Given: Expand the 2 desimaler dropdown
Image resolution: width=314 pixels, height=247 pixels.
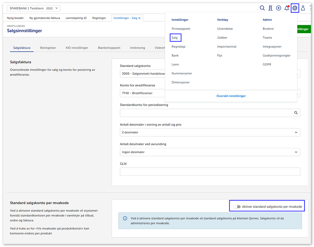Looking at the screenshot, I should 210,132.
